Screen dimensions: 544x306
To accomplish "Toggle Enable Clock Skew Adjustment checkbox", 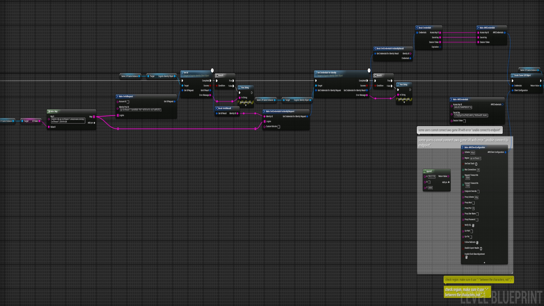I will point(466,257).
